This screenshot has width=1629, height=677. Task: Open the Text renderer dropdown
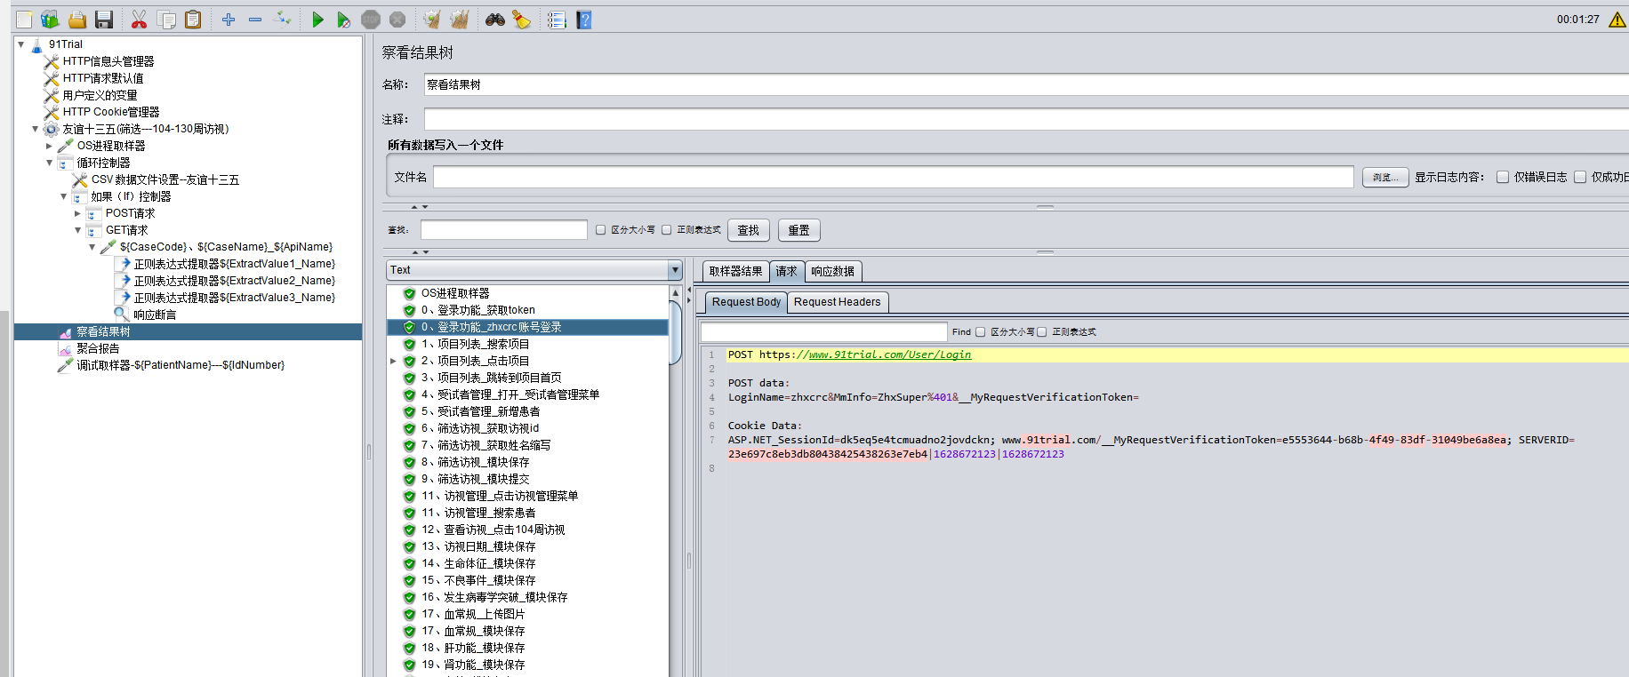(675, 270)
